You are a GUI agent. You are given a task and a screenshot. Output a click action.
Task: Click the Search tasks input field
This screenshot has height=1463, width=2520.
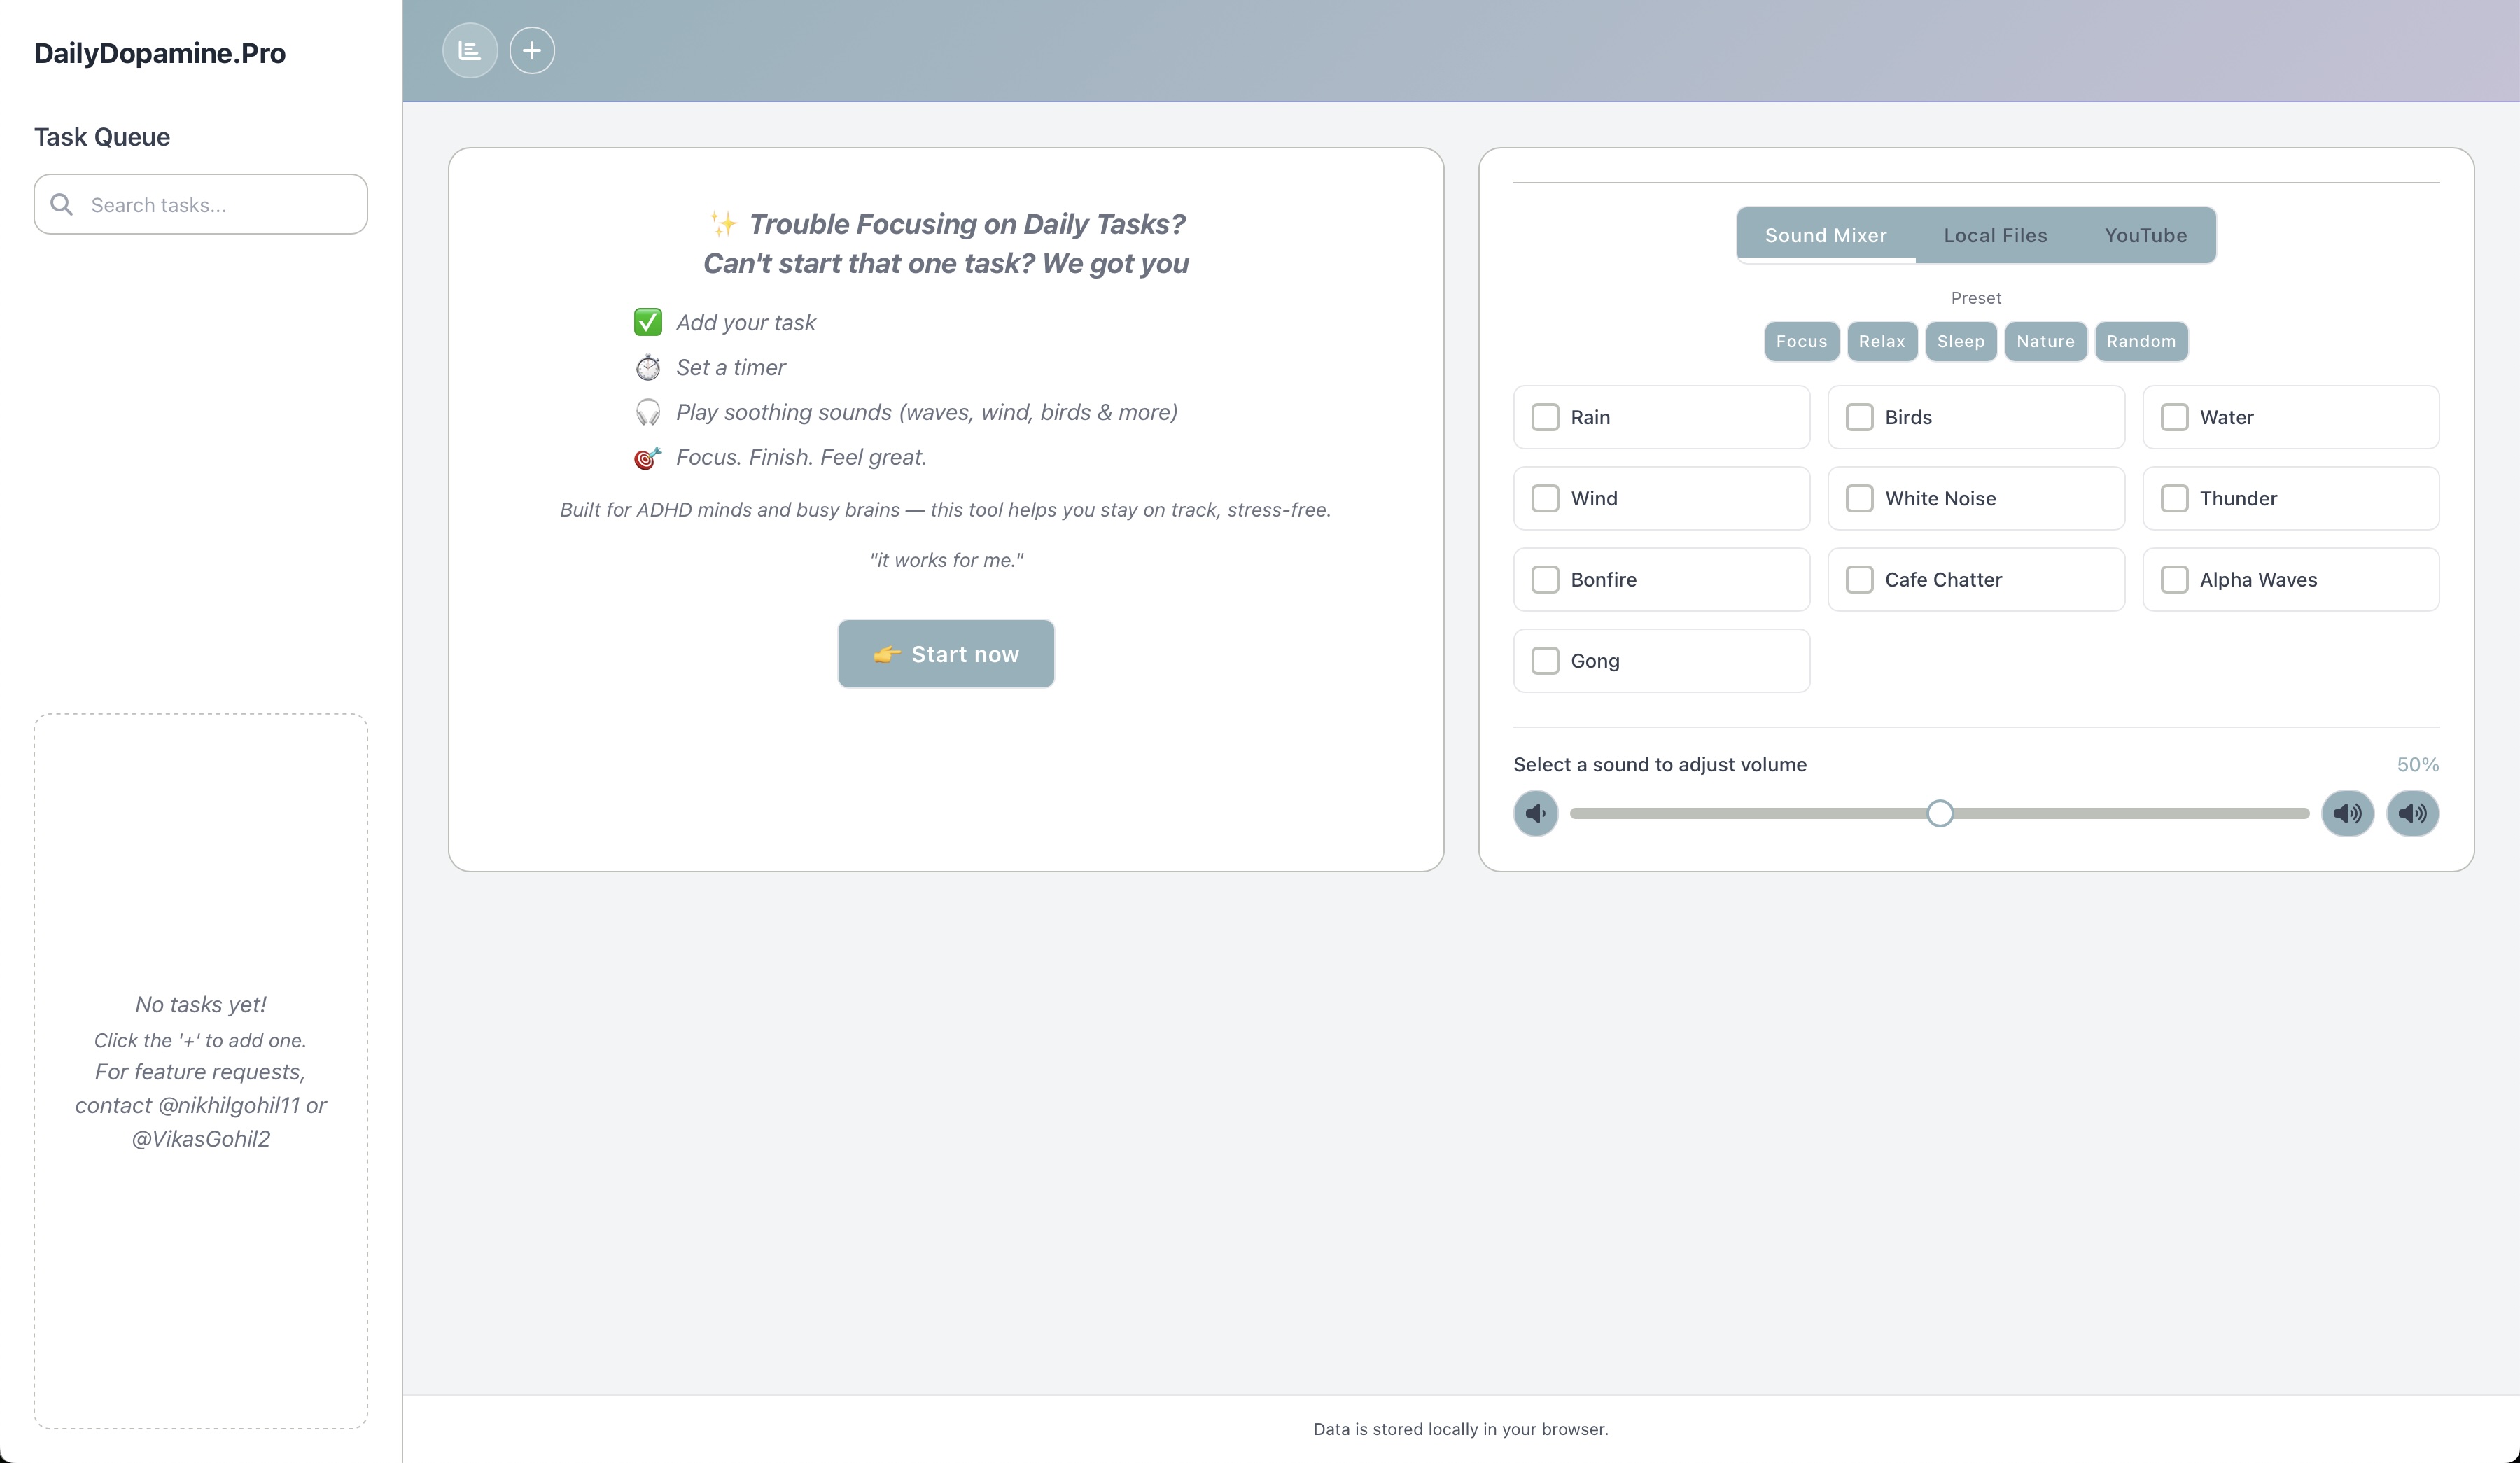200,204
